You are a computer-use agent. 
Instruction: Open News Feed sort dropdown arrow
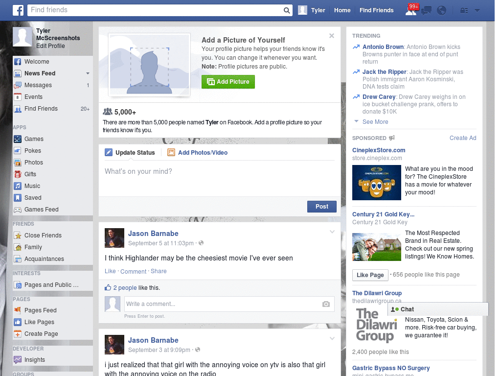click(x=88, y=73)
